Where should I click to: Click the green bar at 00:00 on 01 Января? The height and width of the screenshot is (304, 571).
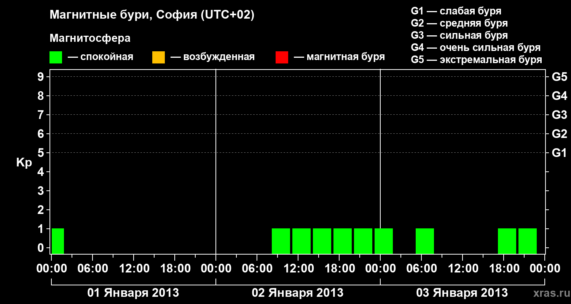coord(58,241)
